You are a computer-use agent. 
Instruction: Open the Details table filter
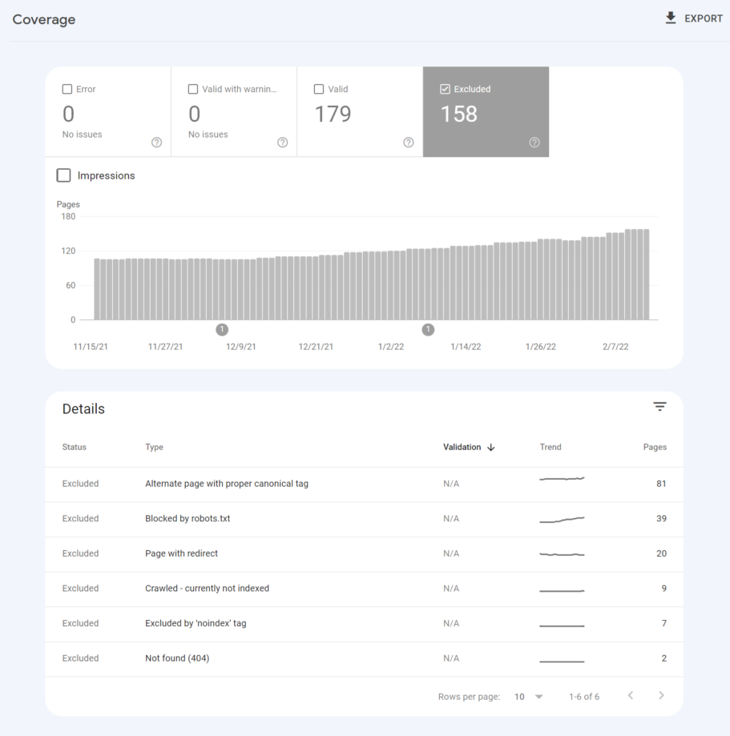pyautogui.click(x=659, y=406)
